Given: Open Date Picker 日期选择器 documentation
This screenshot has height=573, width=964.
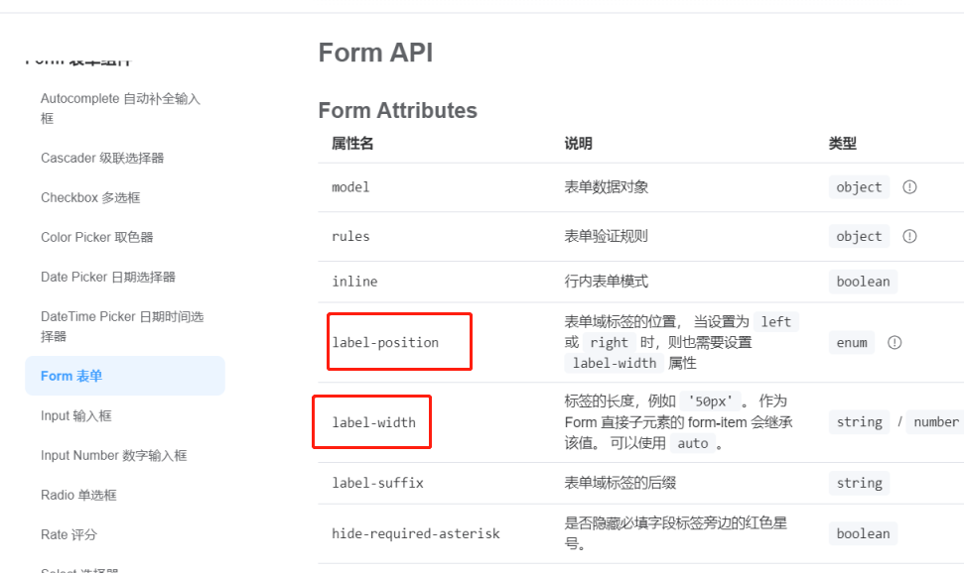Looking at the screenshot, I should pyautogui.click(x=107, y=277).
